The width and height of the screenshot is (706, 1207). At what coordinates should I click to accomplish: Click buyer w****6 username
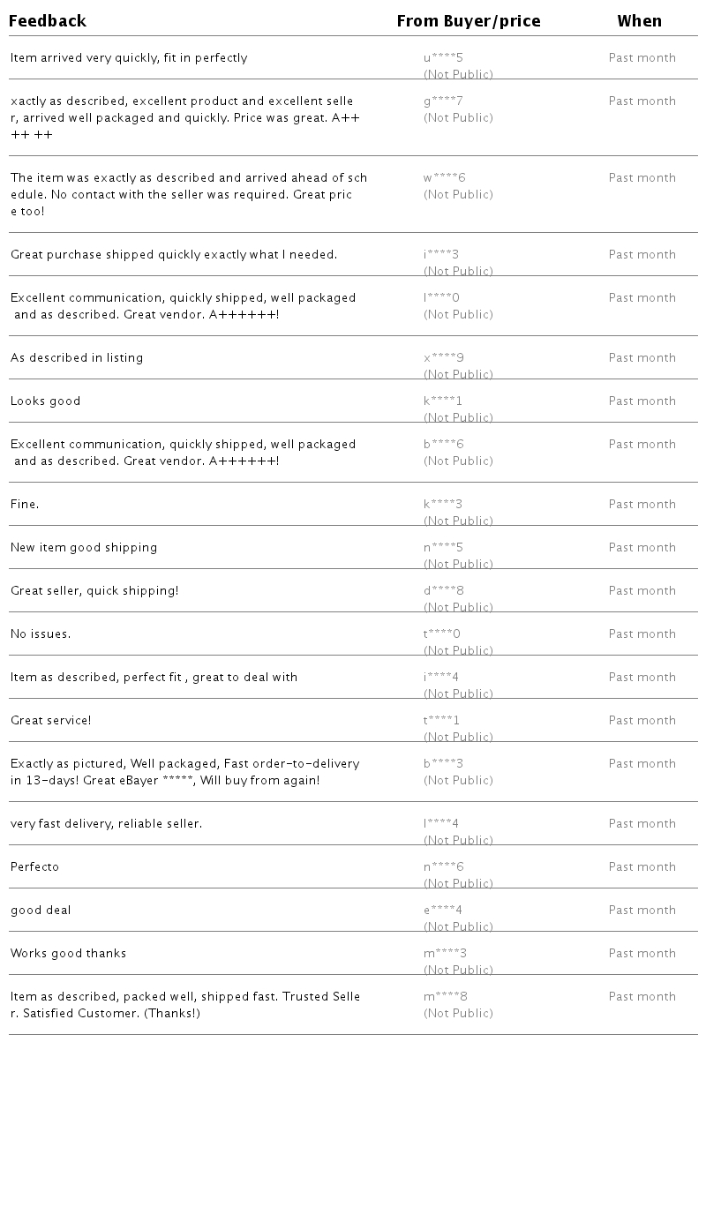444,178
